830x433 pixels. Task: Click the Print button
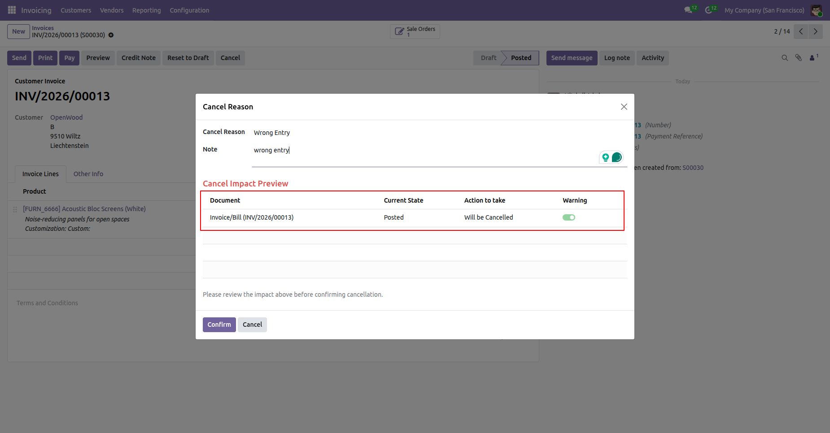(45, 58)
